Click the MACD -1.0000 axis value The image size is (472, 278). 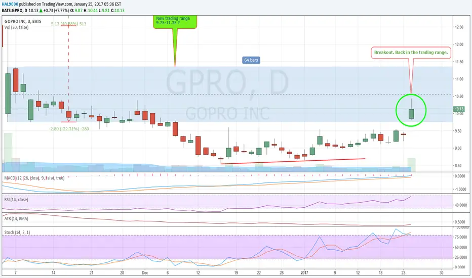[460, 190]
